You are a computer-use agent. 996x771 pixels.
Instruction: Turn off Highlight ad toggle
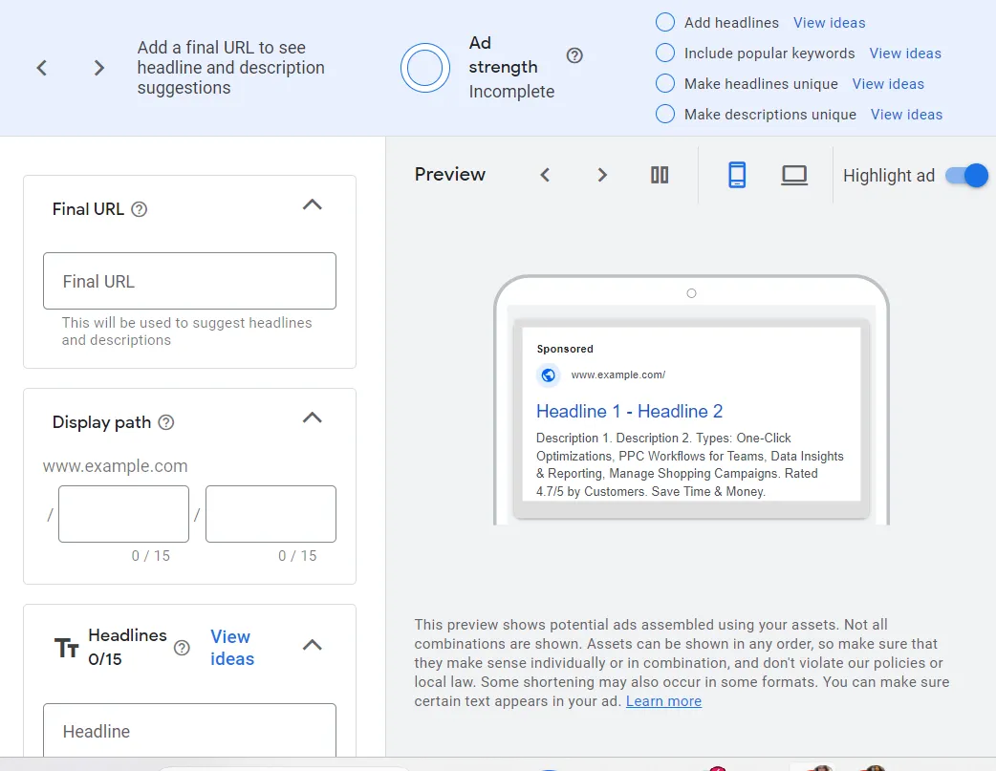(966, 175)
